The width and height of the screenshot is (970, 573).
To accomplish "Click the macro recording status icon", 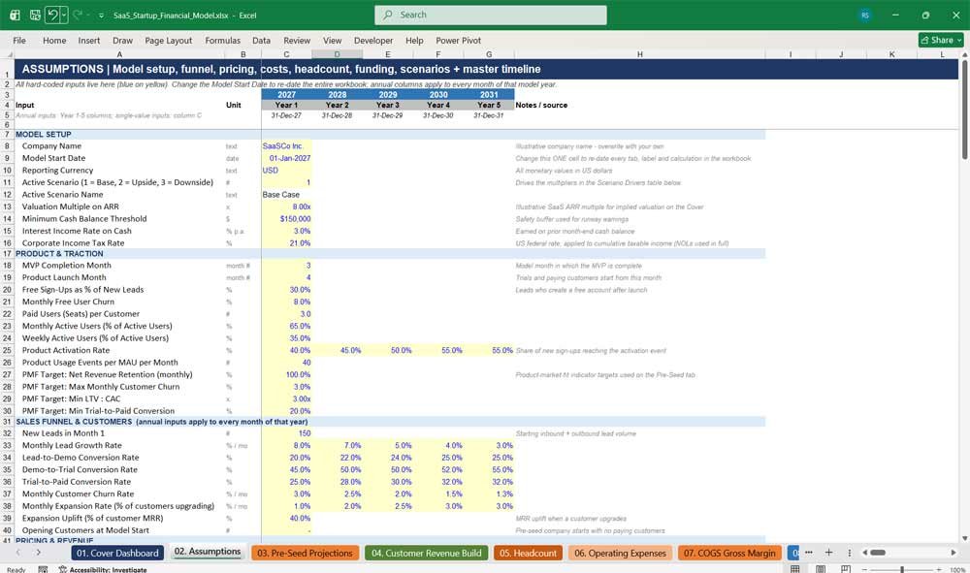I will [x=43, y=569].
